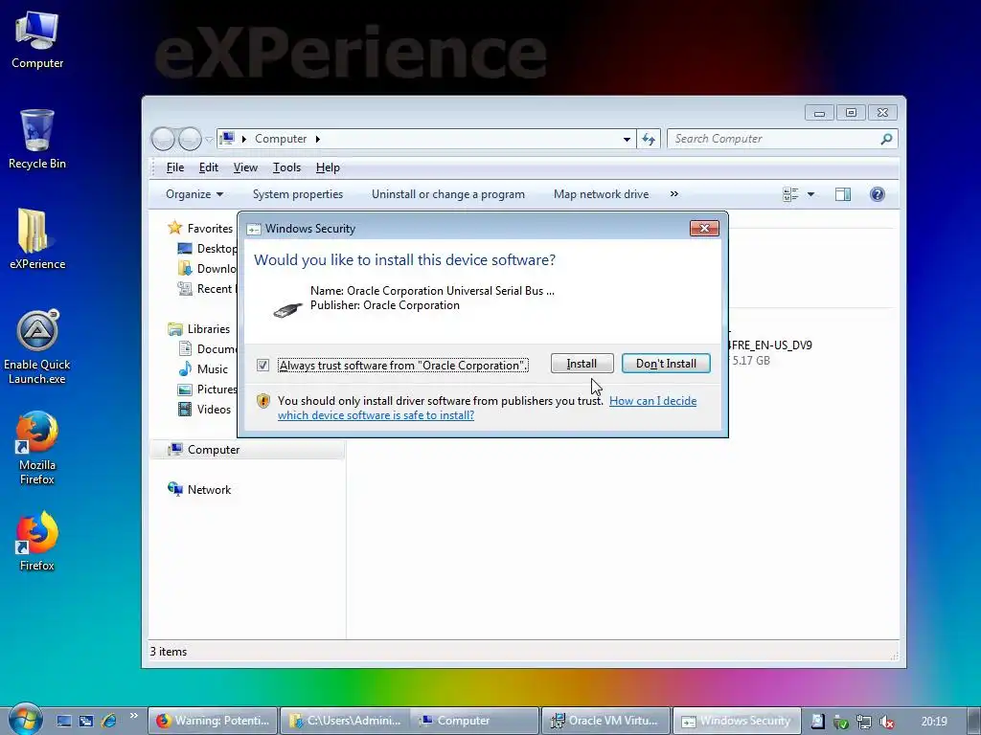Image resolution: width=981 pixels, height=735 pixels.
Task: Expand the quick launch overflow chevron
Action: coord(133,716)
